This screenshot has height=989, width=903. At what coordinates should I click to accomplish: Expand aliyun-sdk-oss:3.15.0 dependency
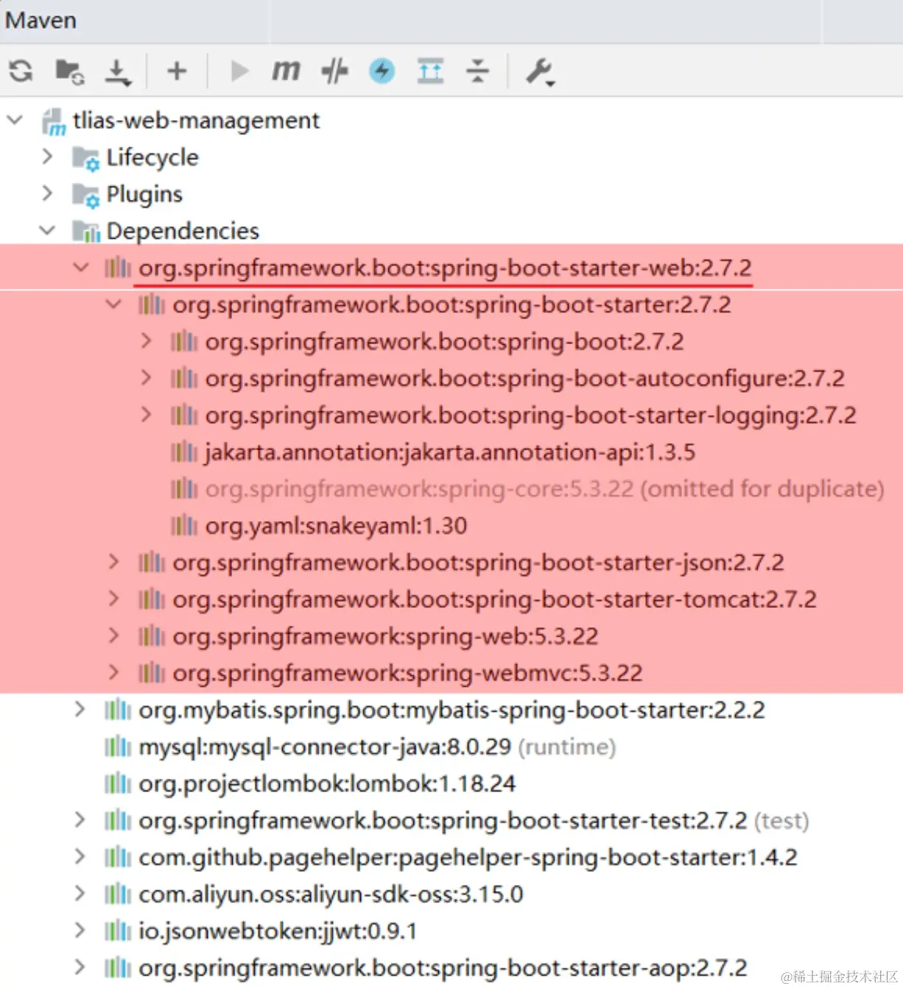pyautogui.click(x=80, y=894)
